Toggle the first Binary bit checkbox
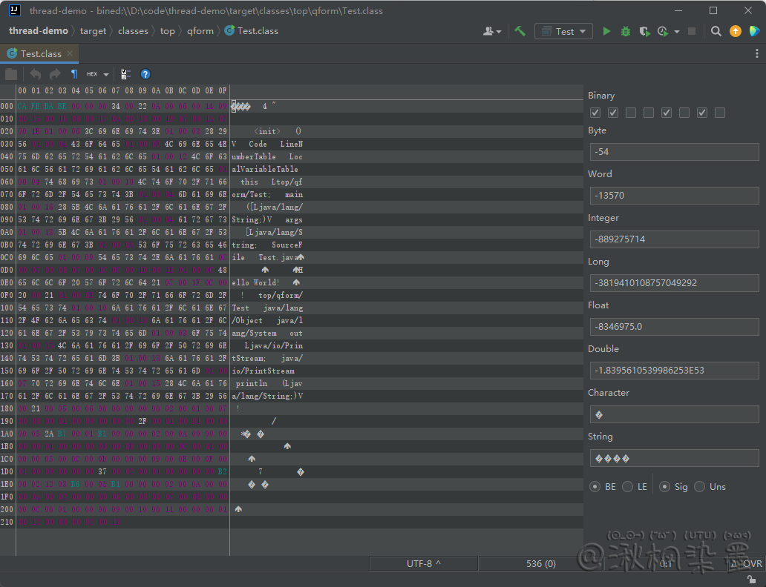Image resolution: width=766 pixels, height=587 pixels. point(595,113)
